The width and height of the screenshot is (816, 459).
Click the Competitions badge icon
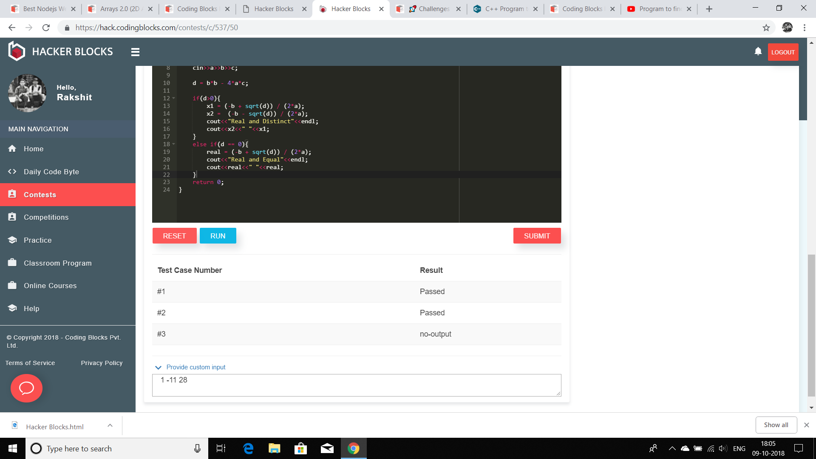(x=12, y=217)
